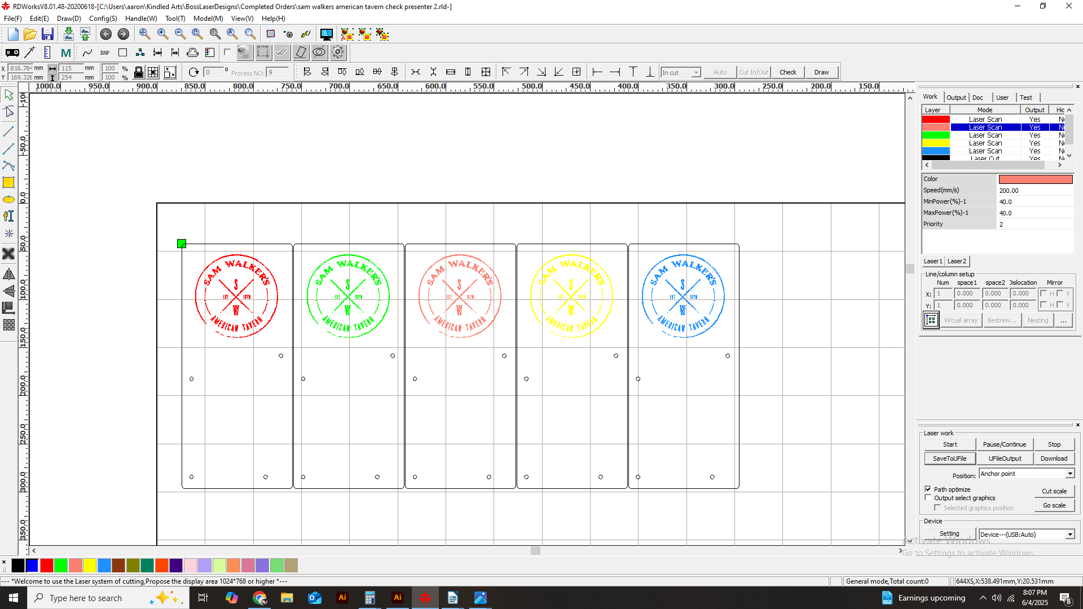Viewport: 1083px width, 609px height.
Task: Click the SaveToUFile button
Action: pos(950,458)
